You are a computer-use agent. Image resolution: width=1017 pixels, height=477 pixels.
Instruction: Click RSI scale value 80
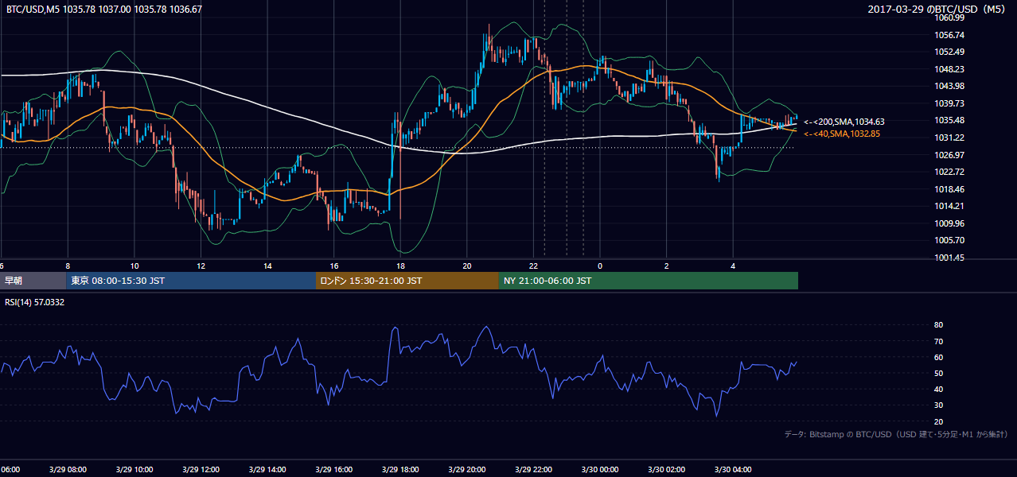939,325
